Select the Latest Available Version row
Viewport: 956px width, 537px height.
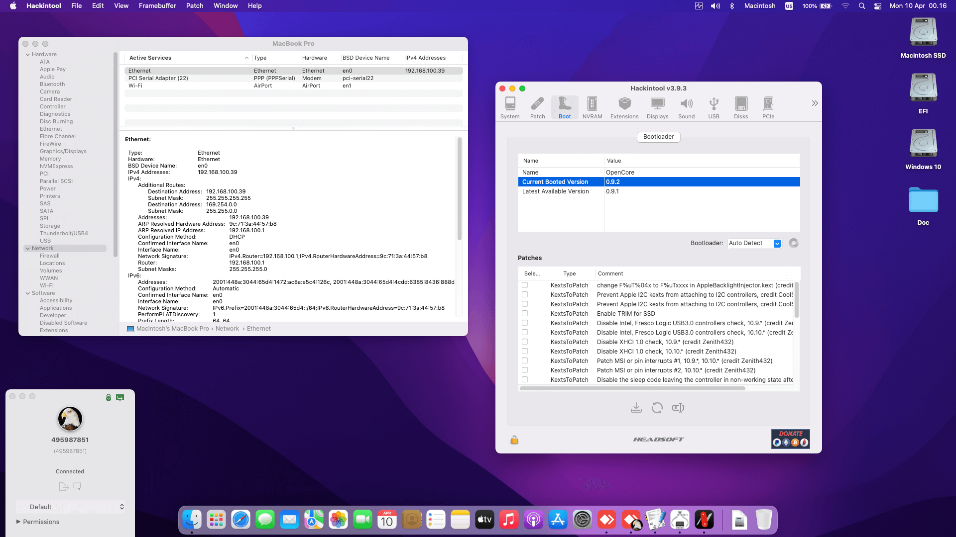[x=659, y=191]
